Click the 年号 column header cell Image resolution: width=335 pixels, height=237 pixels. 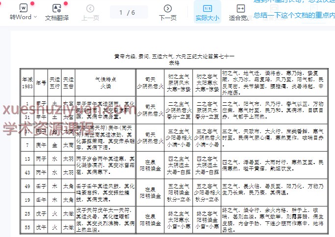point(41,82)
